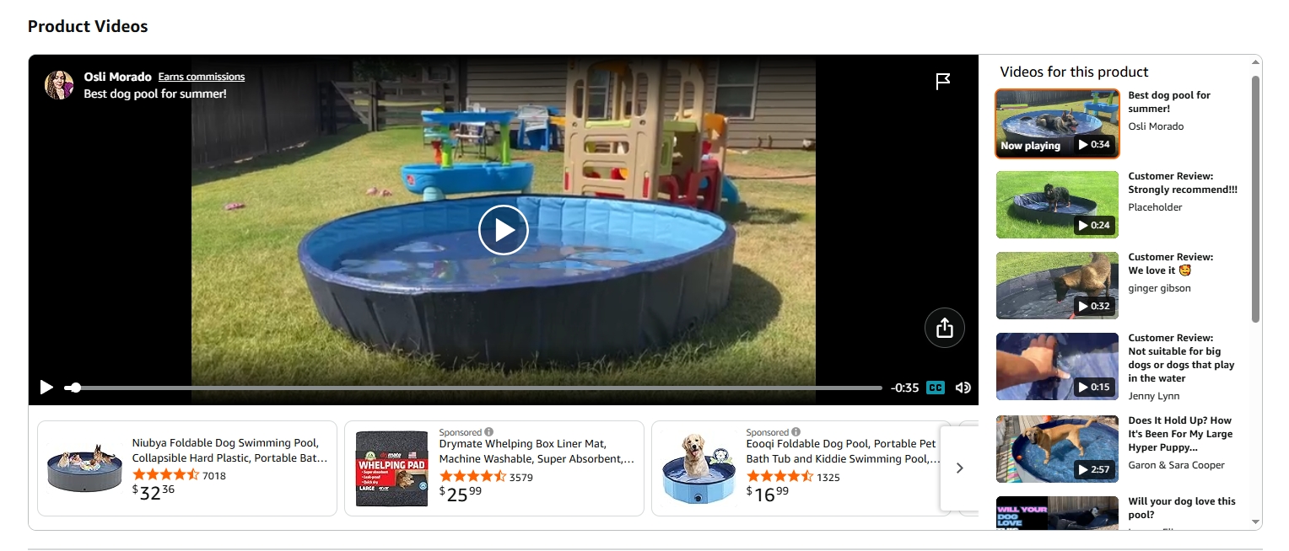
Task: Toggle closed captions with CC icon
Action: click(936, 388)
